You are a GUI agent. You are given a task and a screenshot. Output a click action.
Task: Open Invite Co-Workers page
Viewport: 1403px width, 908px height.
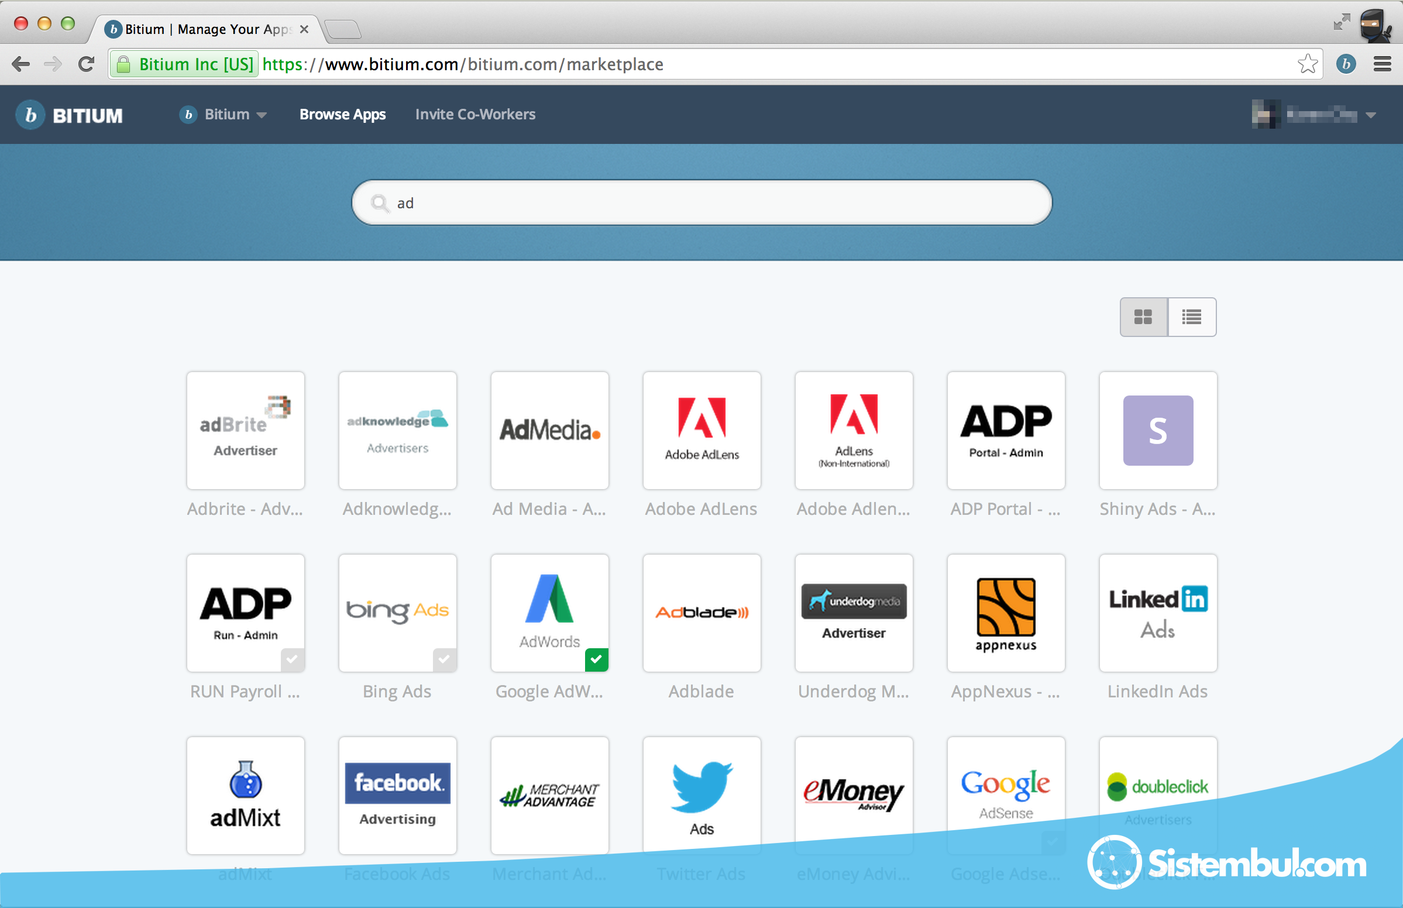(475, 115)
